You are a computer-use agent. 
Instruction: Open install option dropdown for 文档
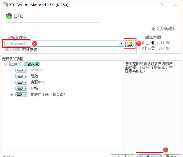[x=21, y=88]
